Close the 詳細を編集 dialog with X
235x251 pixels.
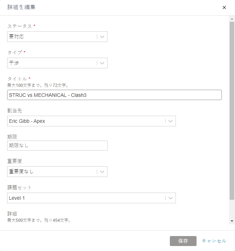pyautogui.click(x=224, y=7)
